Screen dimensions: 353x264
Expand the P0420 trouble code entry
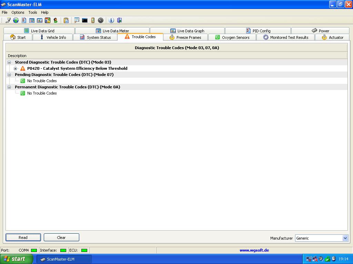coord(15,68)
